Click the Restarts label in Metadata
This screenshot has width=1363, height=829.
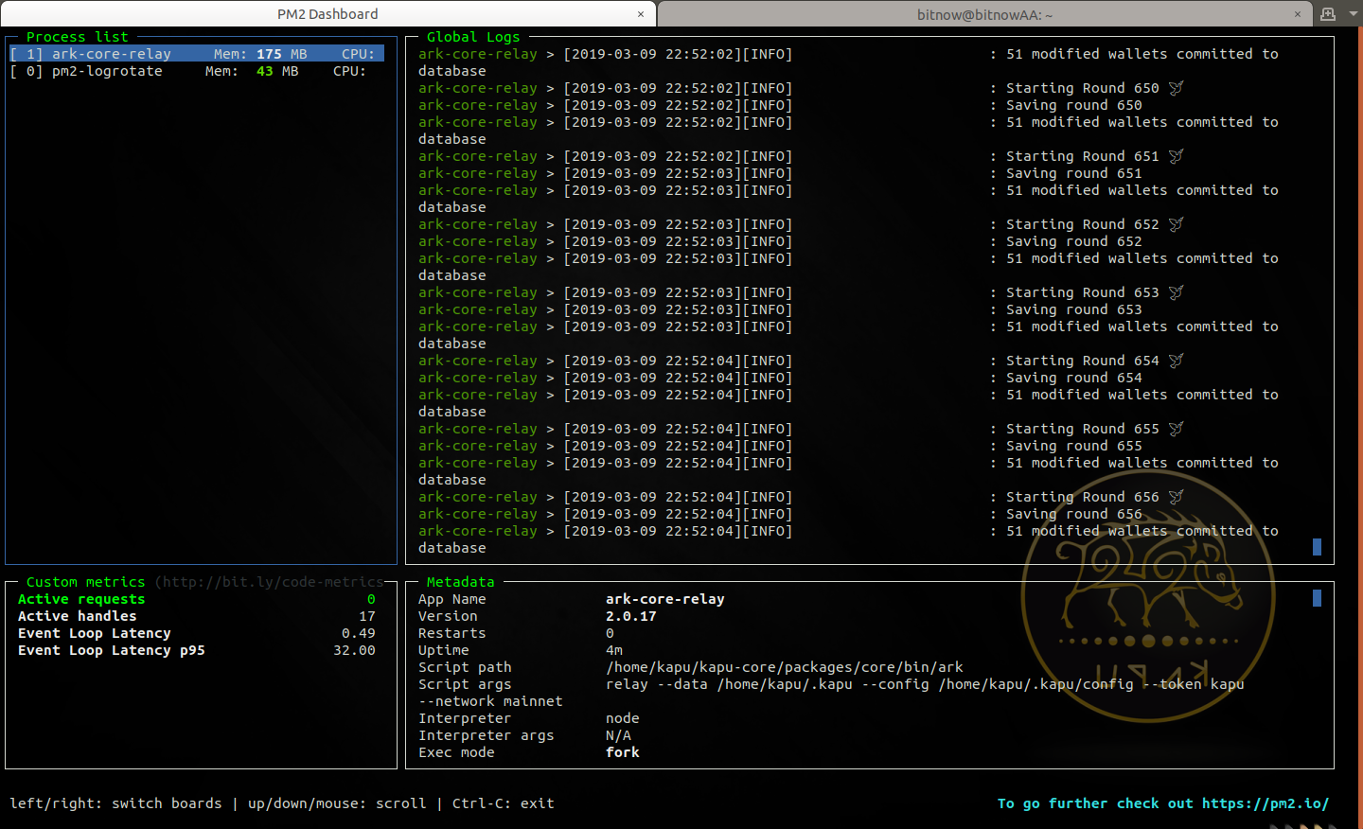tap(452, 633)
